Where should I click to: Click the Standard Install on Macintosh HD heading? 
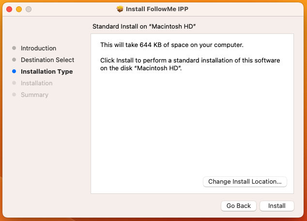click(144, 27)
